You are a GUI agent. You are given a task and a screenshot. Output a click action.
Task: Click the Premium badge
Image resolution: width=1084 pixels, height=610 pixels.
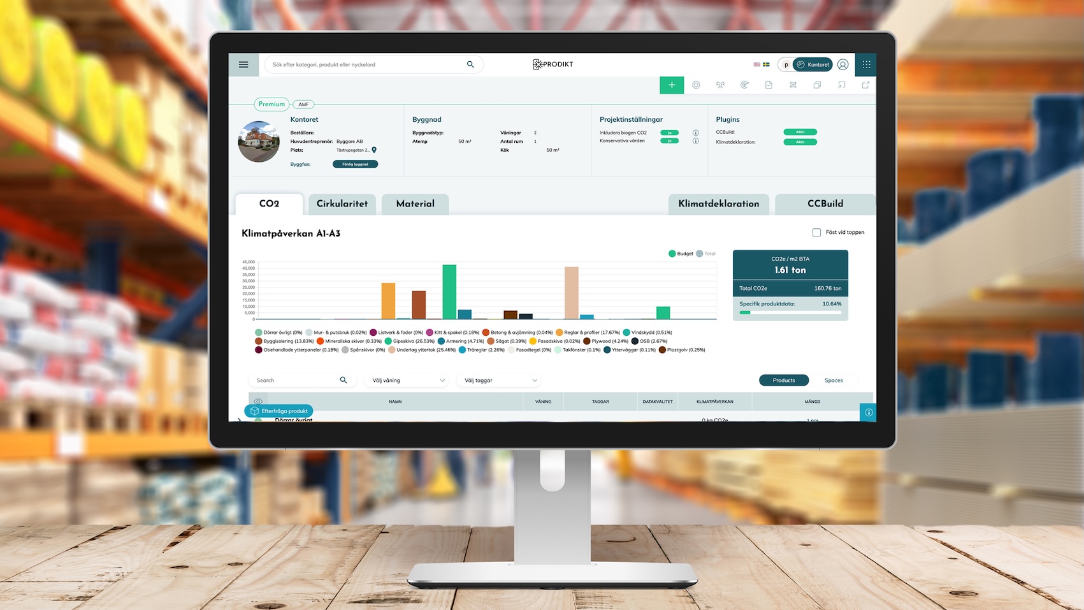[x=271, y=104]
